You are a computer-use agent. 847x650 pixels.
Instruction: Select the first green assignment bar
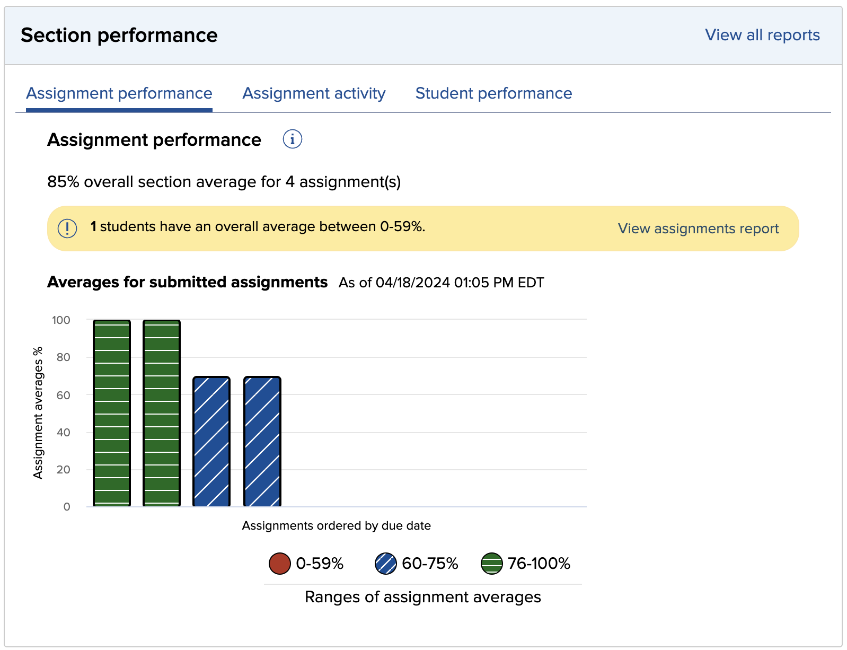[x=112, y=414]
